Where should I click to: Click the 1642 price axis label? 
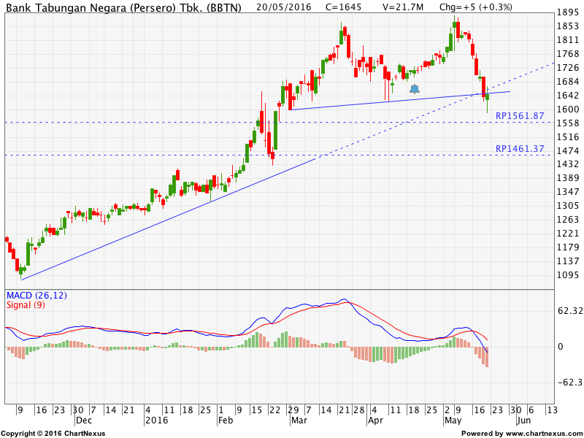pos(568,96)
